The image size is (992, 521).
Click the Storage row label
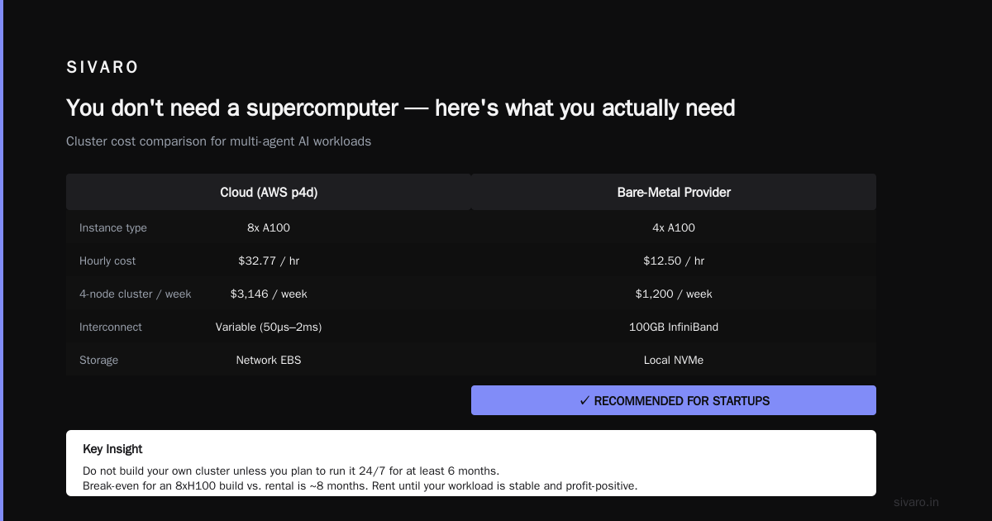point(99,360)
